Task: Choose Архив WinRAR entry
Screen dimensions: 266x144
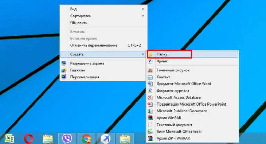Action: click(x=193, y=118)
